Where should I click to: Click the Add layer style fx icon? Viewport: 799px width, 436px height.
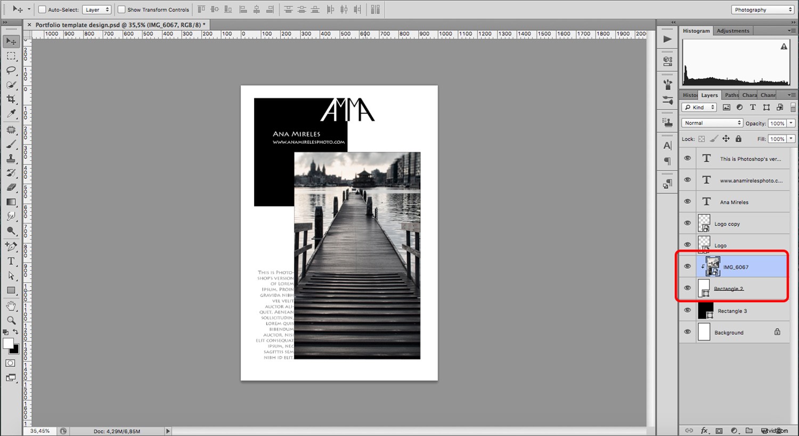pyautogui.click(x=705, y=430)
